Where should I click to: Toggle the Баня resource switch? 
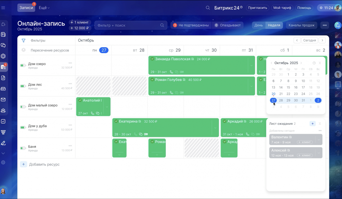coord(23,148)
